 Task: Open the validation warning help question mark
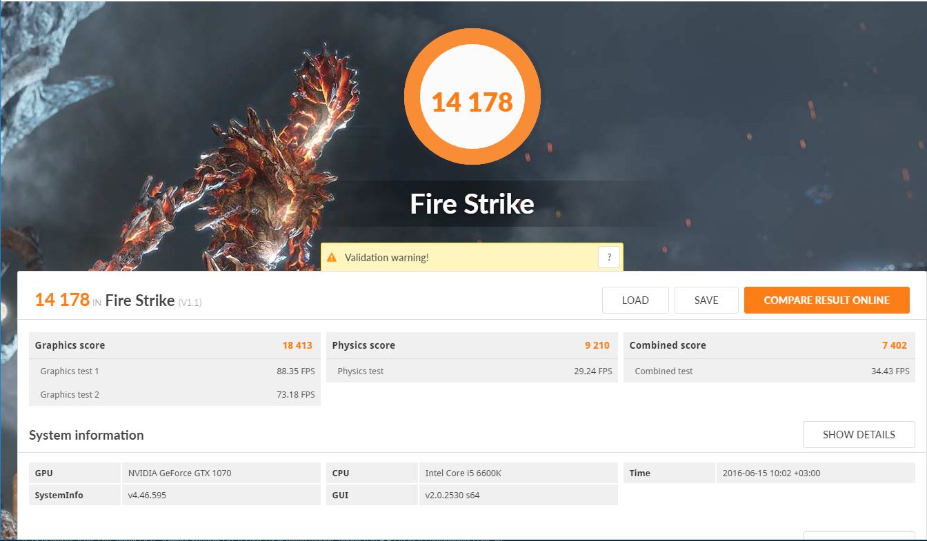click(609, 258)
